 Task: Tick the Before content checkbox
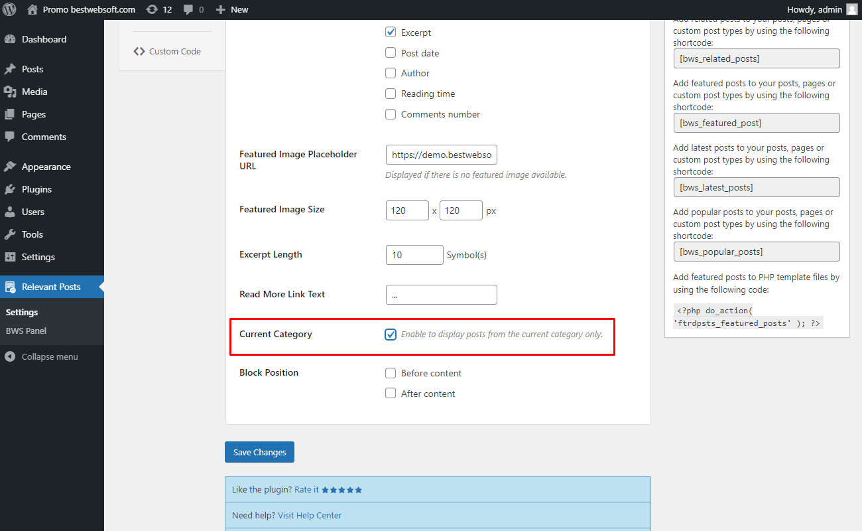click(391, 373)
